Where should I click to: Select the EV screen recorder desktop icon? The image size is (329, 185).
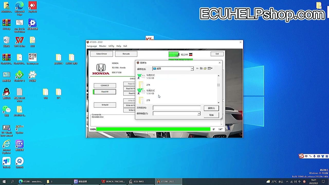[32, 77]
